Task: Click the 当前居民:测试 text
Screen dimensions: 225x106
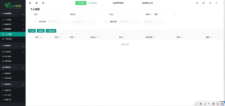Action: [118, 3]
